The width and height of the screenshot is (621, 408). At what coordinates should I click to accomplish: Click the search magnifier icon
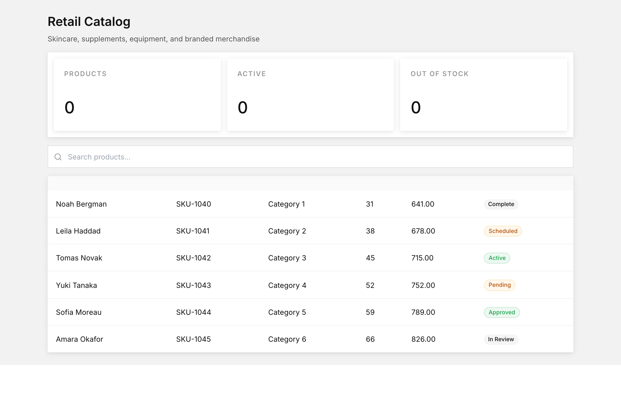point(58,157)
